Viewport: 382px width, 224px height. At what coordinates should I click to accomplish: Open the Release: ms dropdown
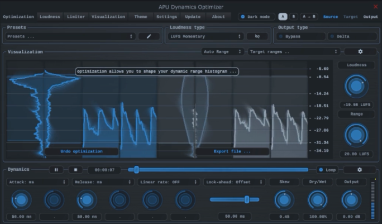(103, 182)
